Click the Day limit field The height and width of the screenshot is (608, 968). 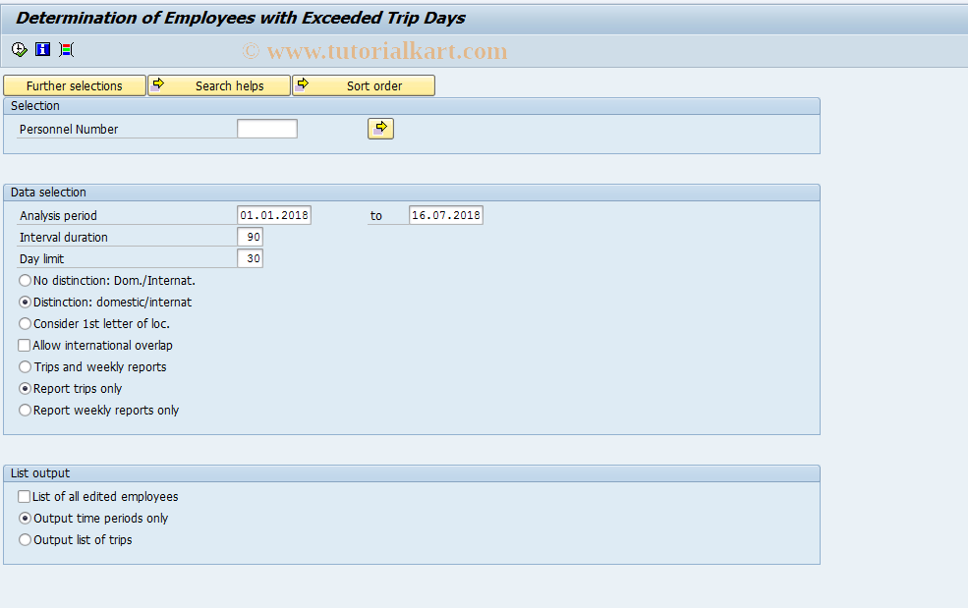pos(250,258)
